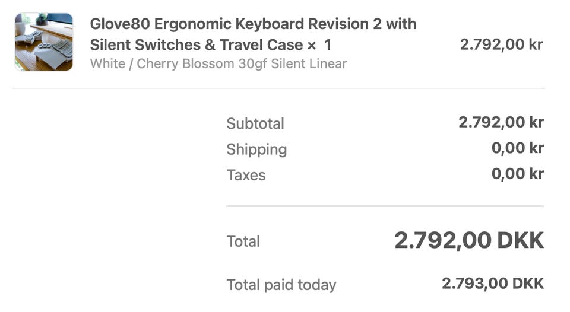
Task: Click the divider line below the product item
Action: tap(278, 89)
